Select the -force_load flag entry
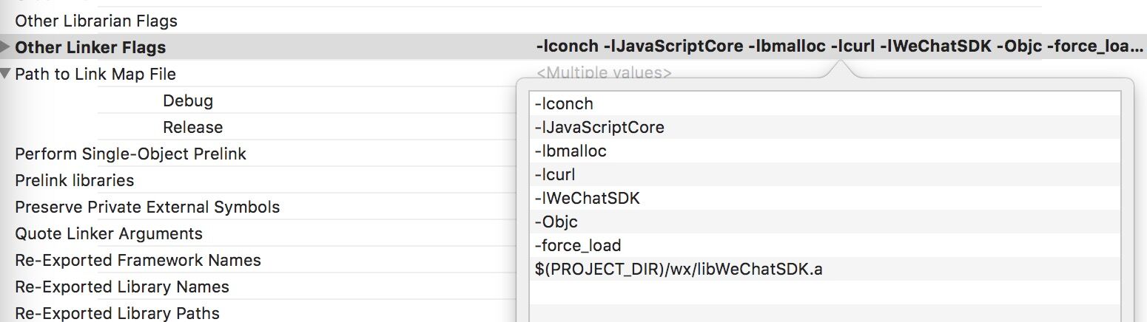1147x322 pixels. [x=578, y=246]
